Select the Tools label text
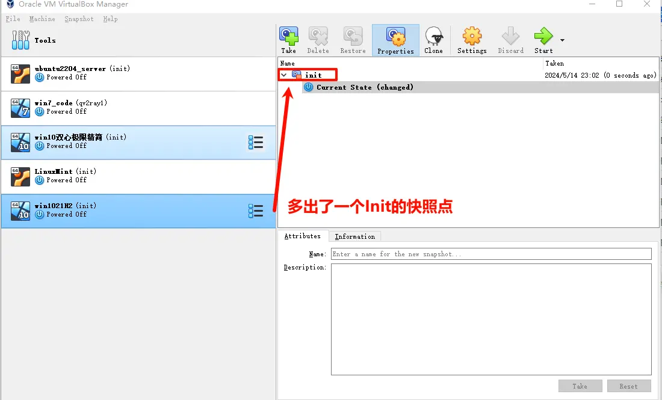Image resolution: width=662 pixels, height=400 pixels. pos(45,40)
